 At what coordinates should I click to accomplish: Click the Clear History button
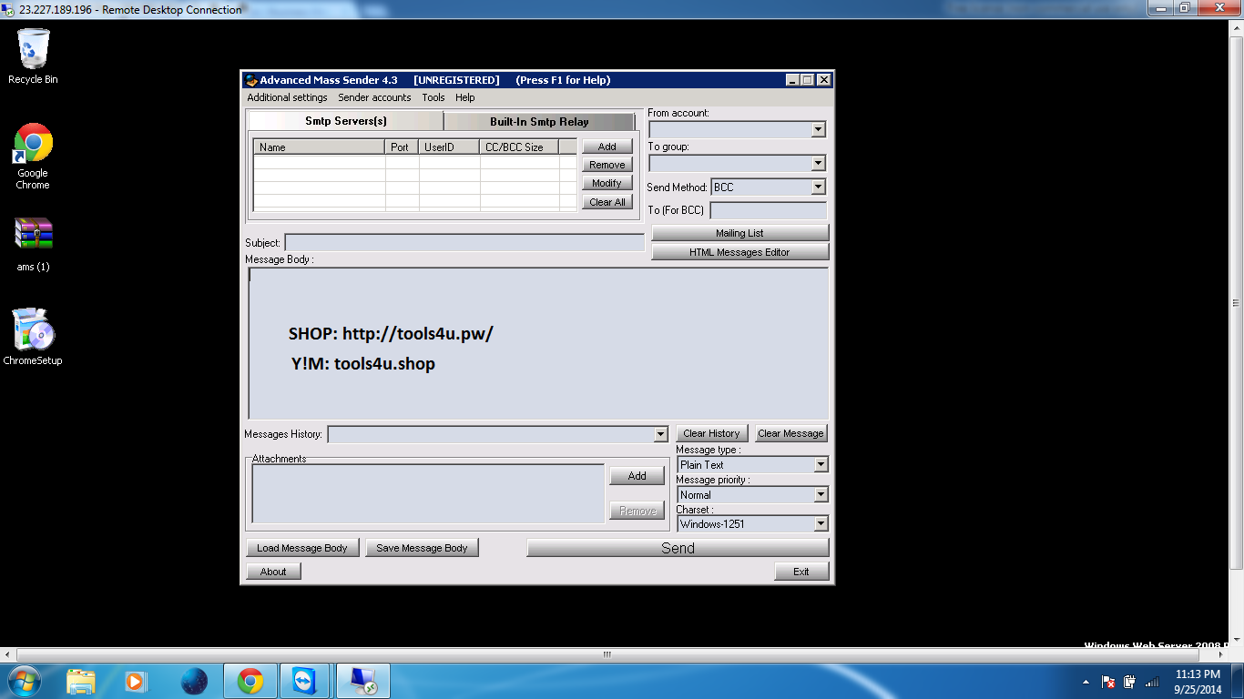click(x=712, y=433)
